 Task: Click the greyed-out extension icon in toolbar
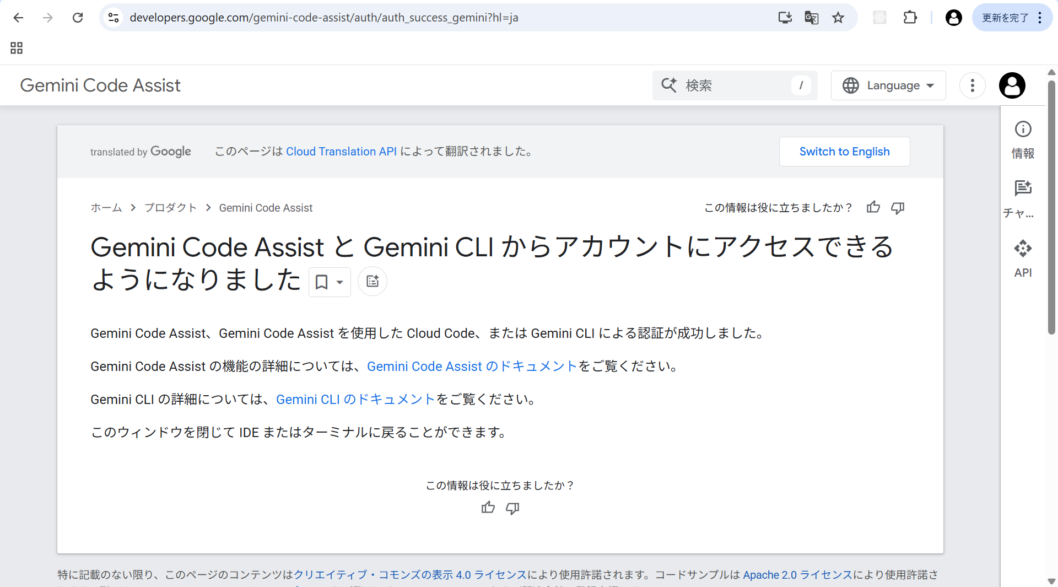[879, 18]
